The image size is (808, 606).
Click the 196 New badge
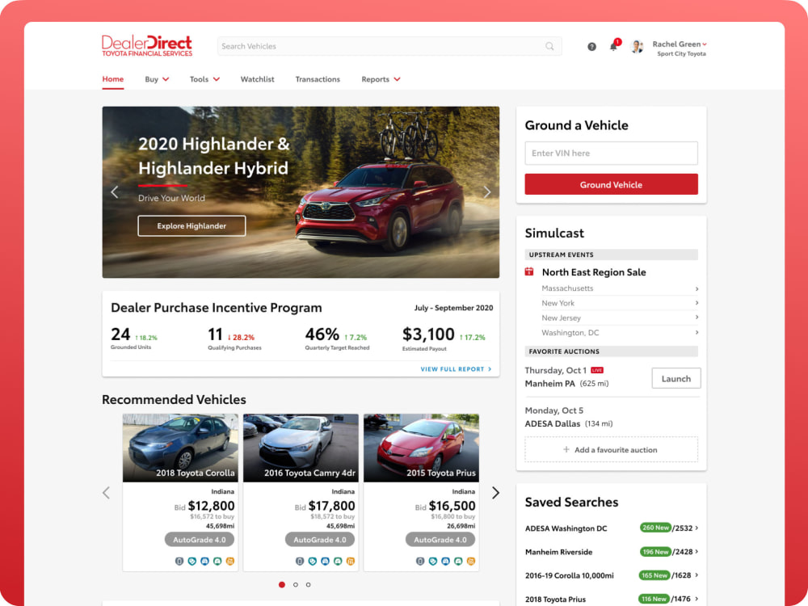(655, 552)
